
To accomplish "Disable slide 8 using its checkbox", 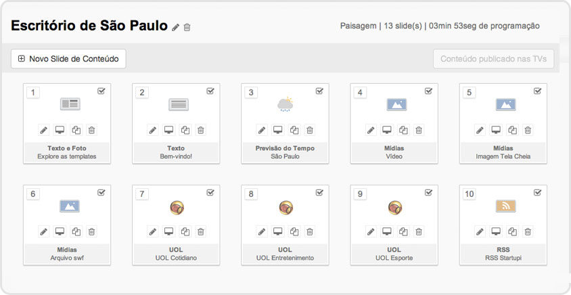I will point(319,192).
